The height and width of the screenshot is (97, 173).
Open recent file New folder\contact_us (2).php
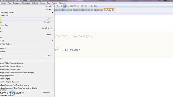pyautogui.click(x=27, y=88)
